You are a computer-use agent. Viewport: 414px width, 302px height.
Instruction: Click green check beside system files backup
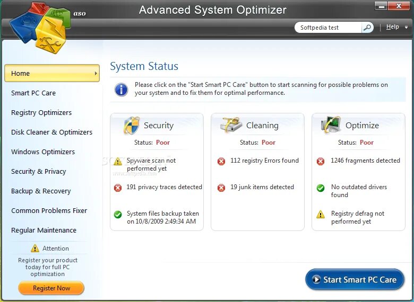(118, 214)
